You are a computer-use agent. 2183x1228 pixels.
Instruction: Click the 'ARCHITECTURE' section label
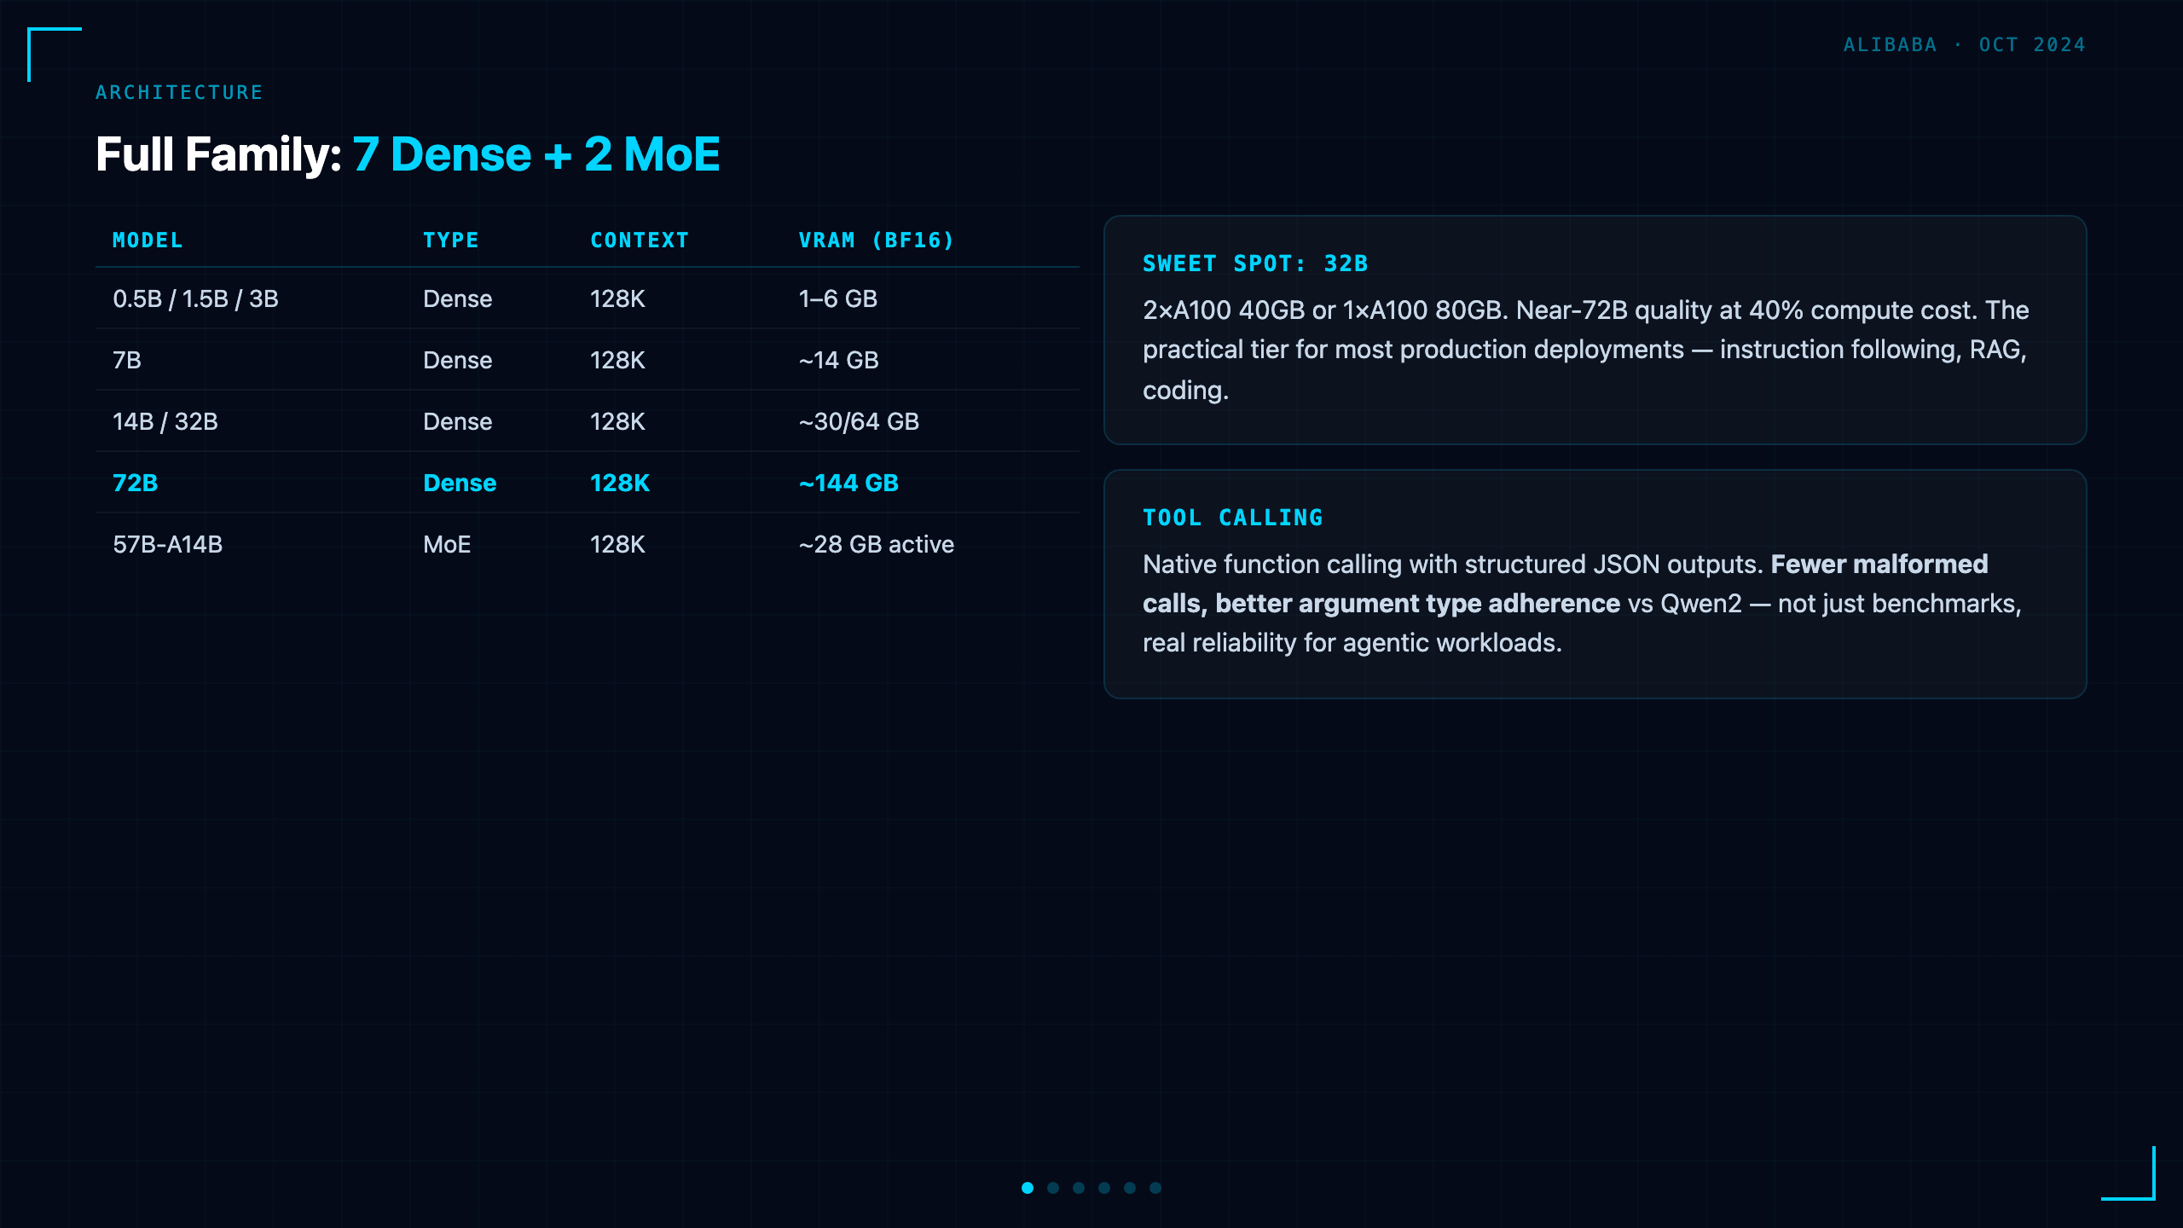tap(179, 92)
